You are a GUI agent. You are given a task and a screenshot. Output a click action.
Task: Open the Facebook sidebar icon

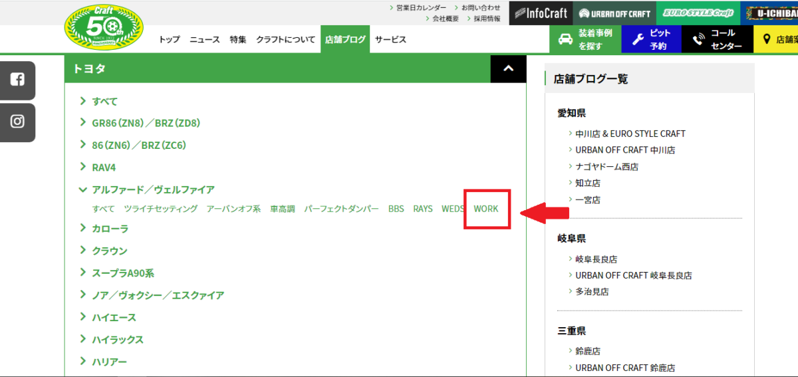[x=17, y=80]
